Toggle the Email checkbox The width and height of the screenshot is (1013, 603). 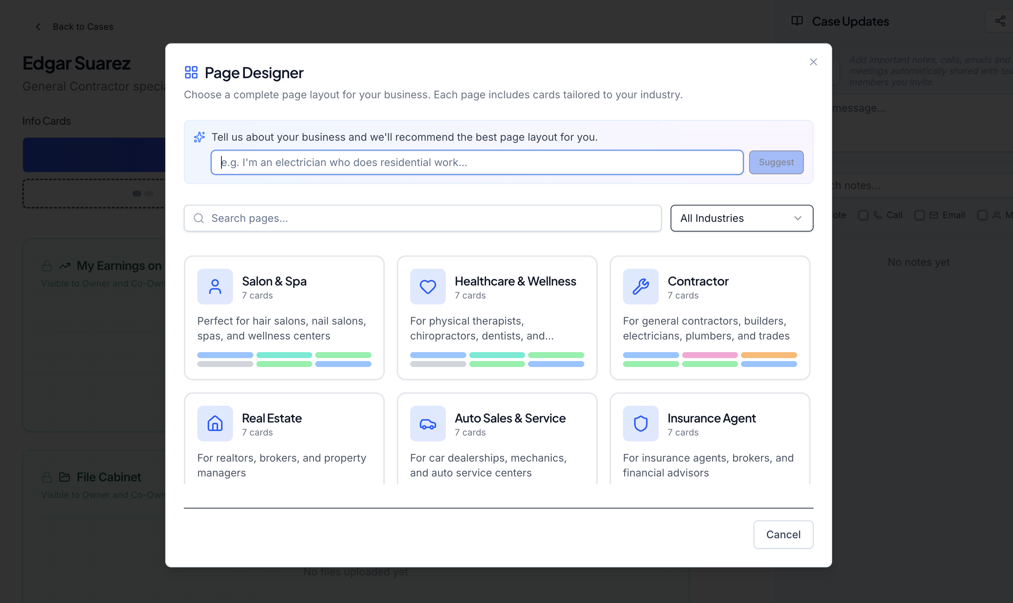(x=919, y=215)
